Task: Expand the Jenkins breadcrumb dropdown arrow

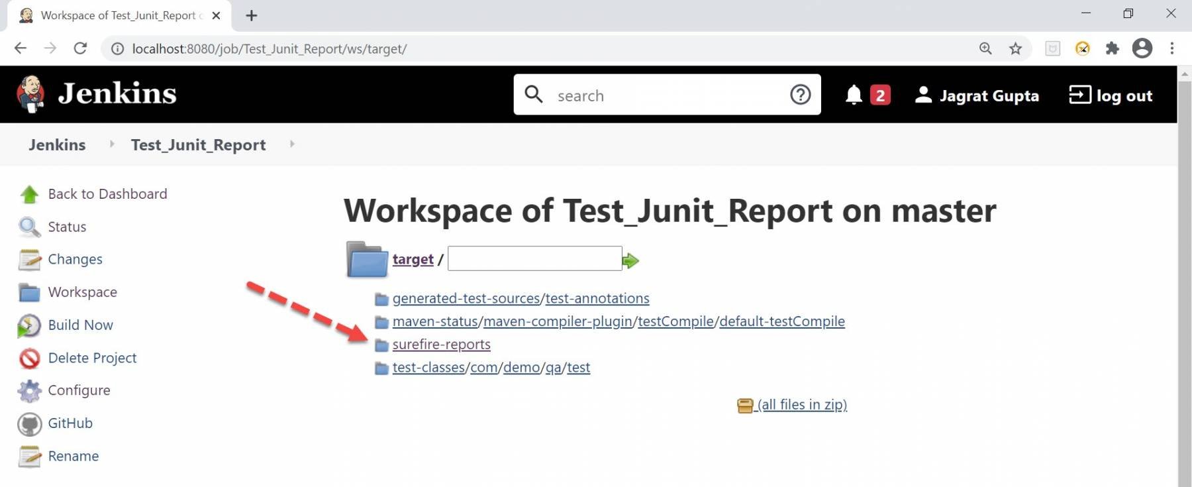Action: point(112,144)
